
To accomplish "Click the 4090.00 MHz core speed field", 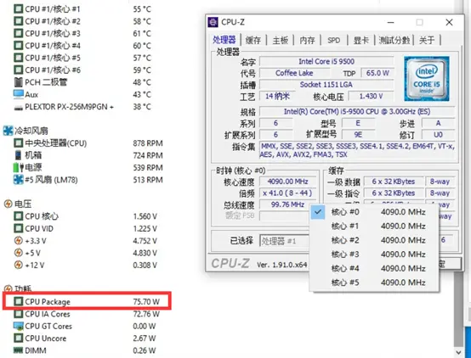I will click(287, 182).
